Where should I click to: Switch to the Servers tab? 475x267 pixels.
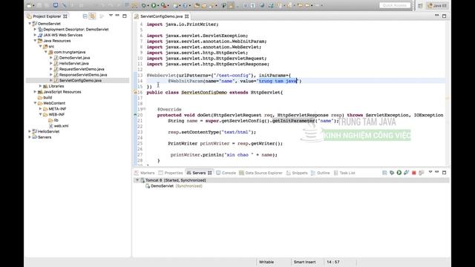tap(199, 173)
